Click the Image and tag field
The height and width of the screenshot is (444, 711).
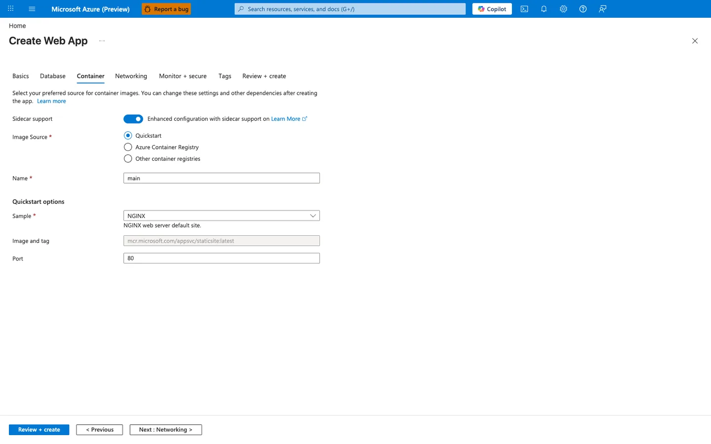[222, 241]
